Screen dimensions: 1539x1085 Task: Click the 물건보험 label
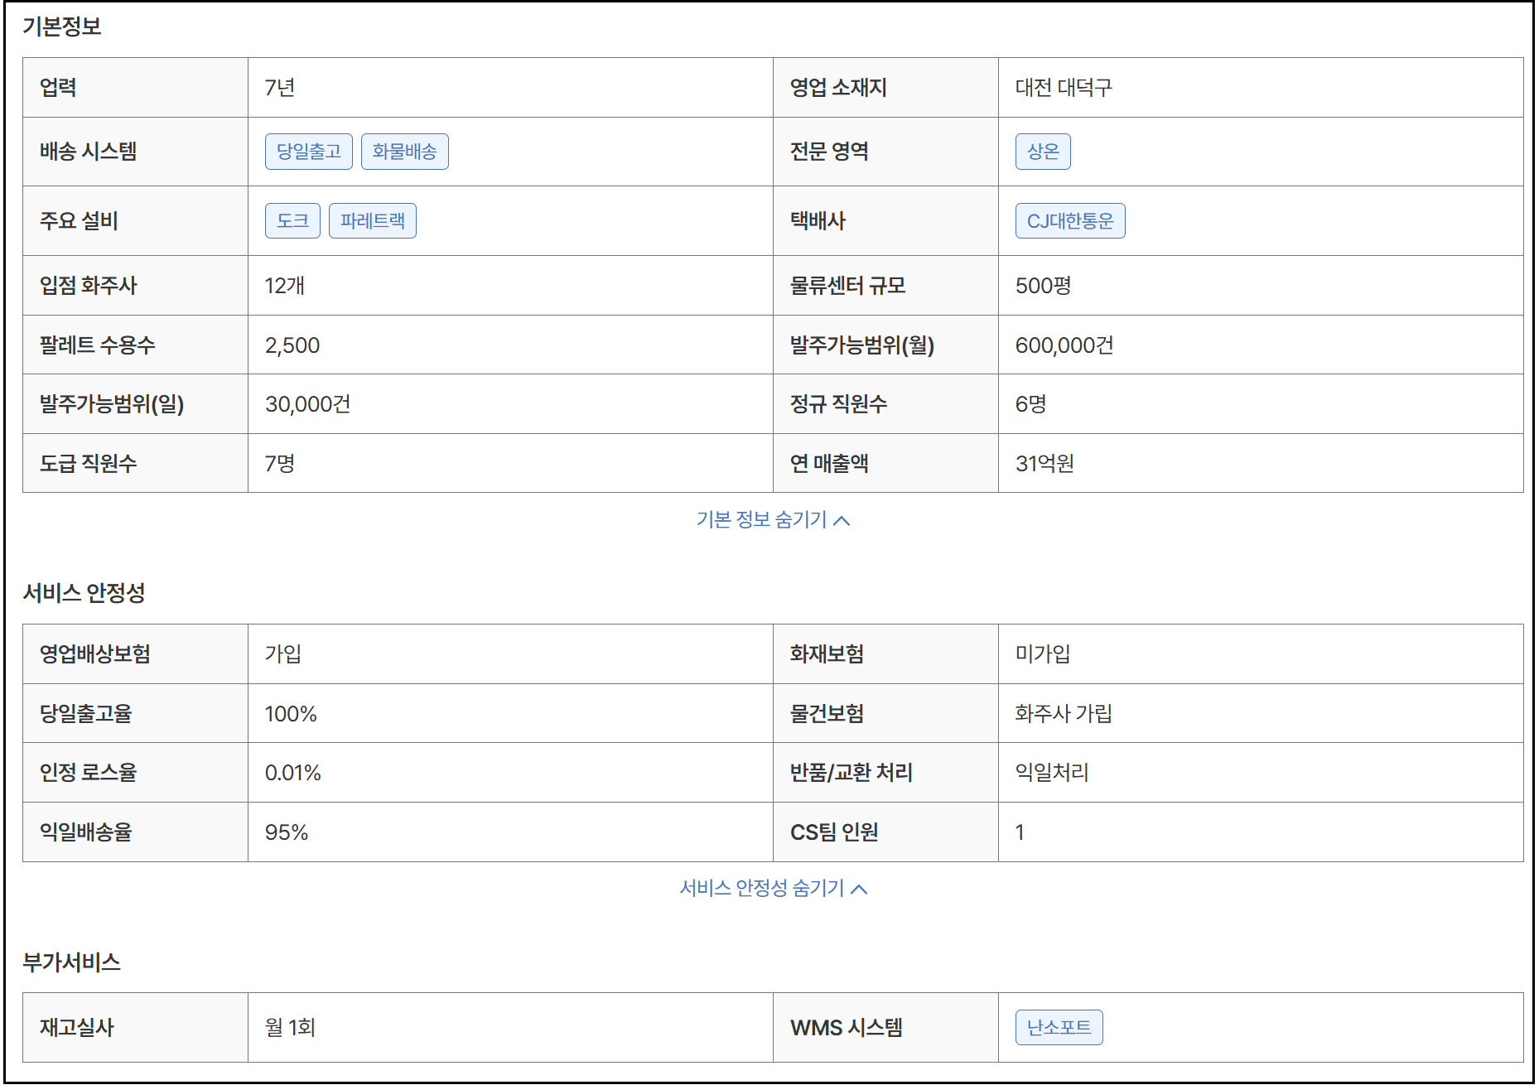pyautogui.click(x=827, y=714)
